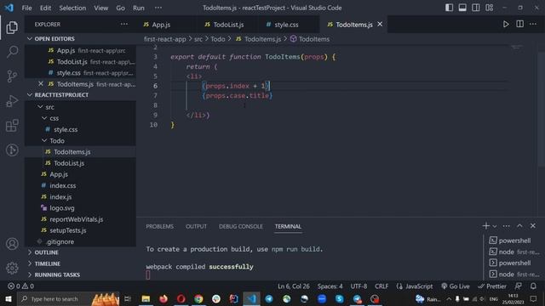Select the first node terminal
Screen dimensions: 545x306
(513, 252)
